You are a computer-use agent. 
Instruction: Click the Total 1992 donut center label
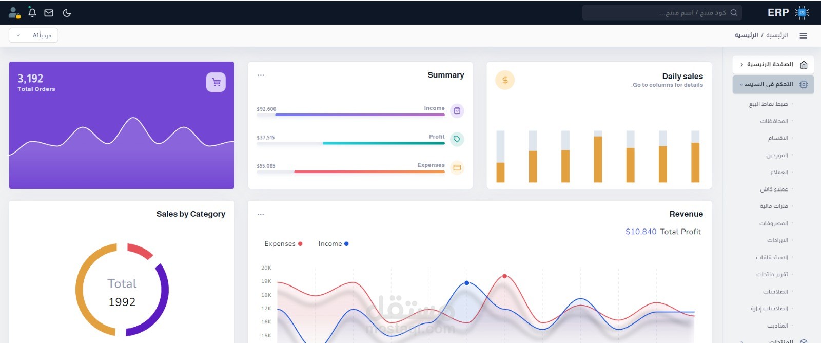coord(122,293)
